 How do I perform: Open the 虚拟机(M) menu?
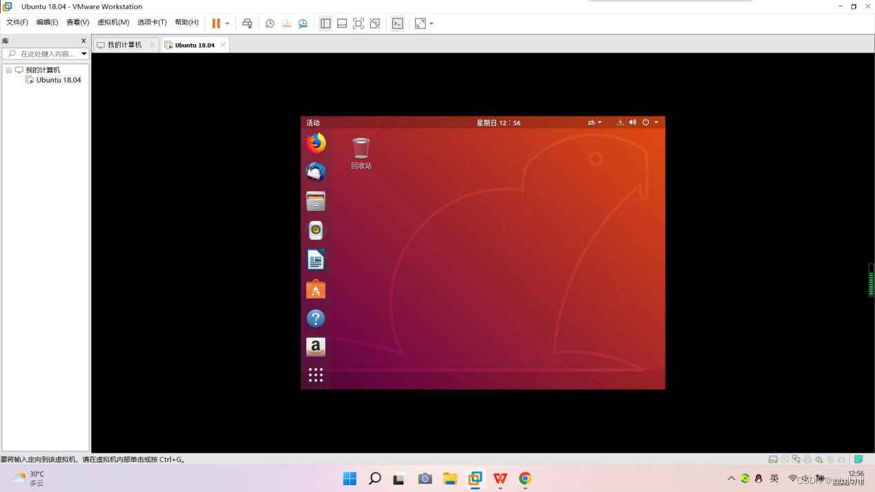(x=113, y=23)
